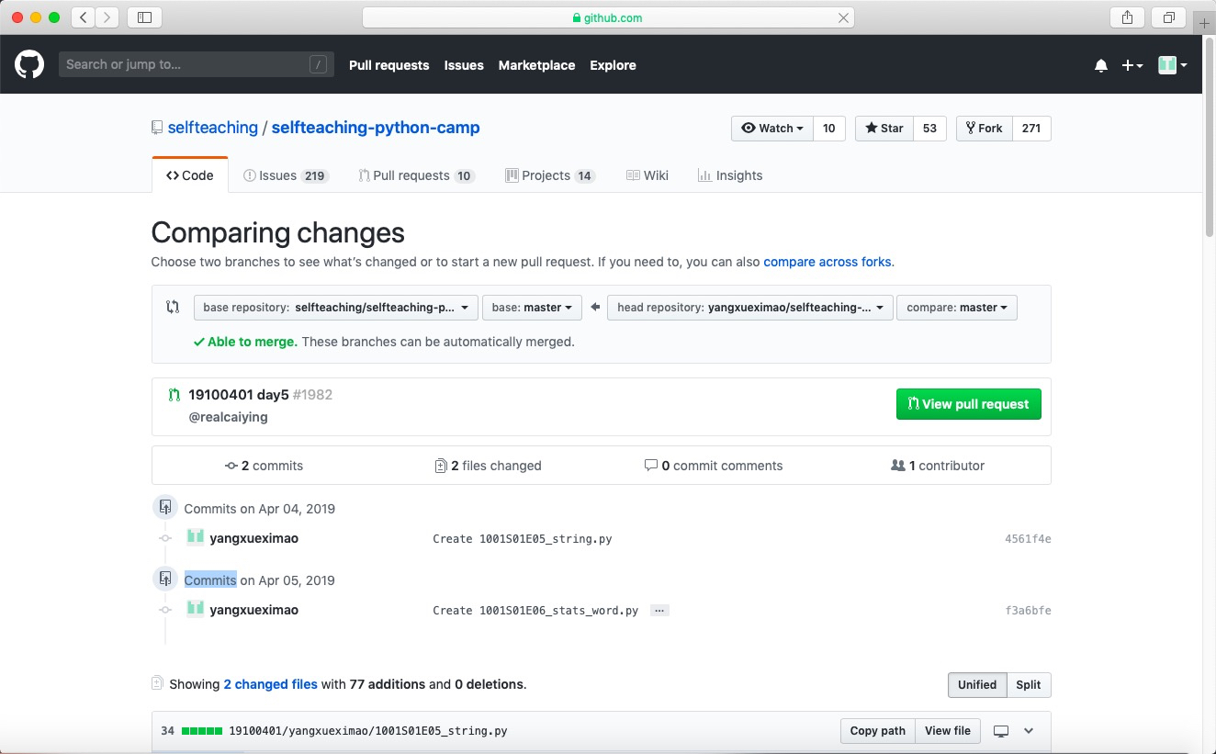Switch to the Issues tab
This screenshot has width=1216, height=754.
click(x=286, y=175)
